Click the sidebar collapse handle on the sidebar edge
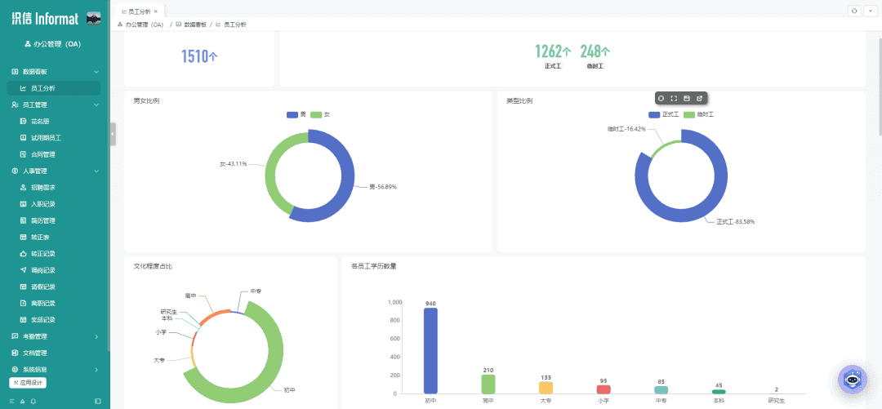882x409 pixels. click(x=113, y=134)
